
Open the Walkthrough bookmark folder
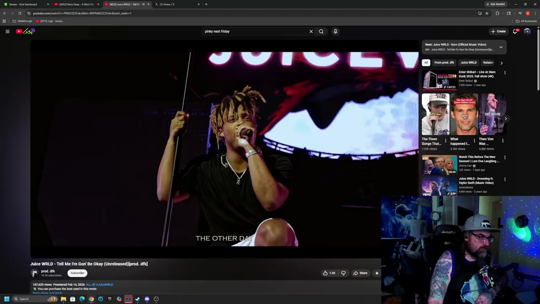tap(22, 21)
